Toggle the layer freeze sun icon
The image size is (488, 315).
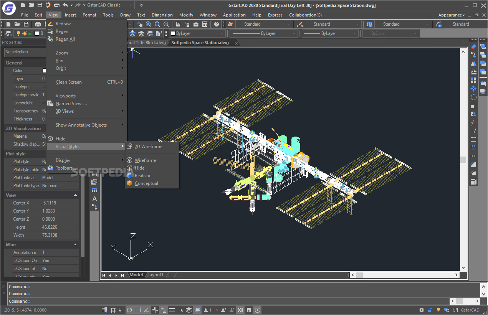[25, 33]
